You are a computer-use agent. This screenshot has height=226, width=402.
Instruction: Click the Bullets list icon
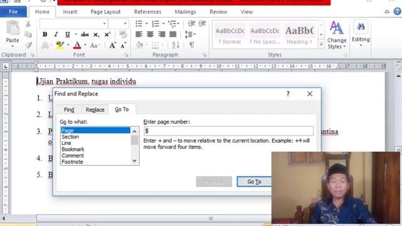[139, 24]
